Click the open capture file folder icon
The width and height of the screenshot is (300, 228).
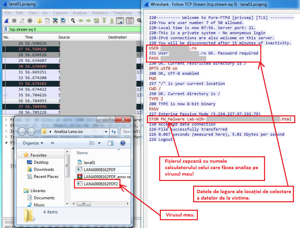pos(39,21)
